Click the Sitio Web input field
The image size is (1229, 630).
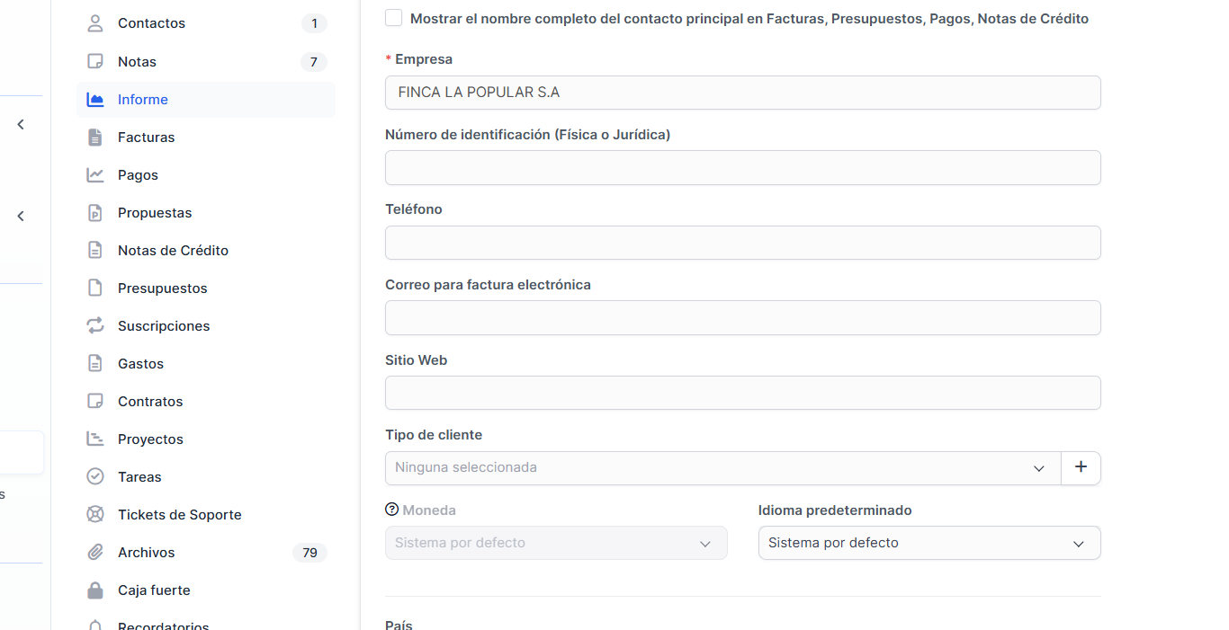(742, 393)
